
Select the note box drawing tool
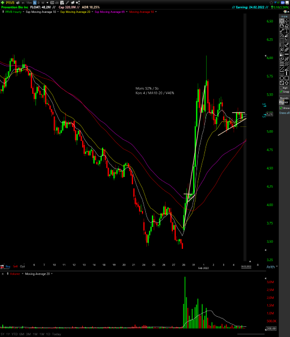click(x=282, y=83)
